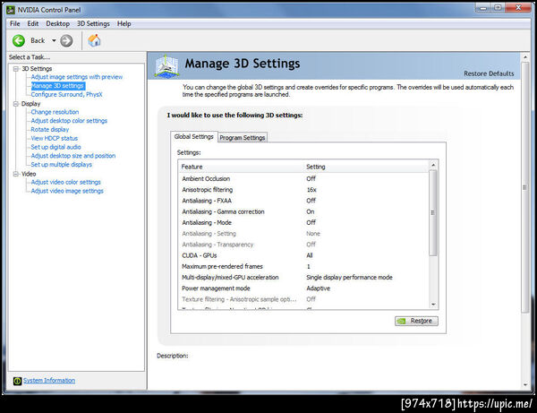
Task: Open Set up digital audio
Action: click(55, 147)
